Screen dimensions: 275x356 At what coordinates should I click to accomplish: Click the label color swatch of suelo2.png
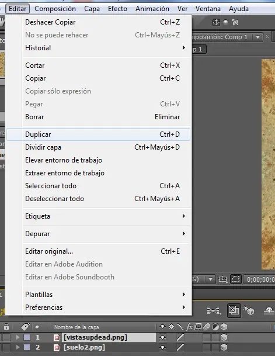[x=27, y=347]
